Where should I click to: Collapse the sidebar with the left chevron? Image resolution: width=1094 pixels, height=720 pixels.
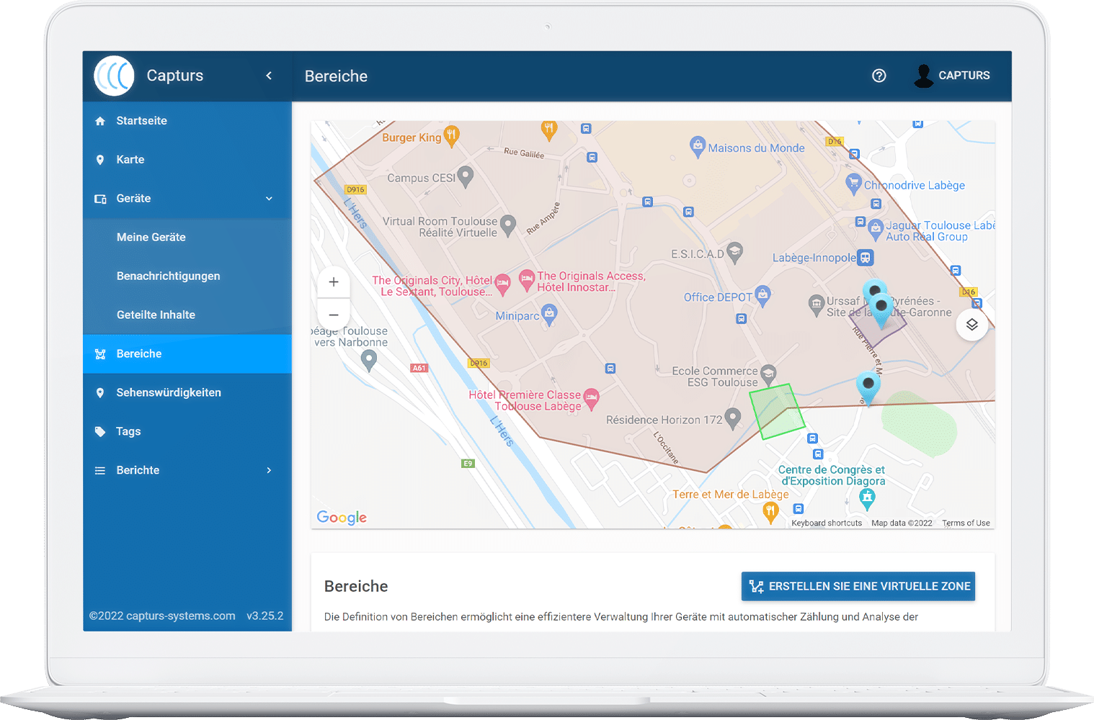[x=269, y=76]
